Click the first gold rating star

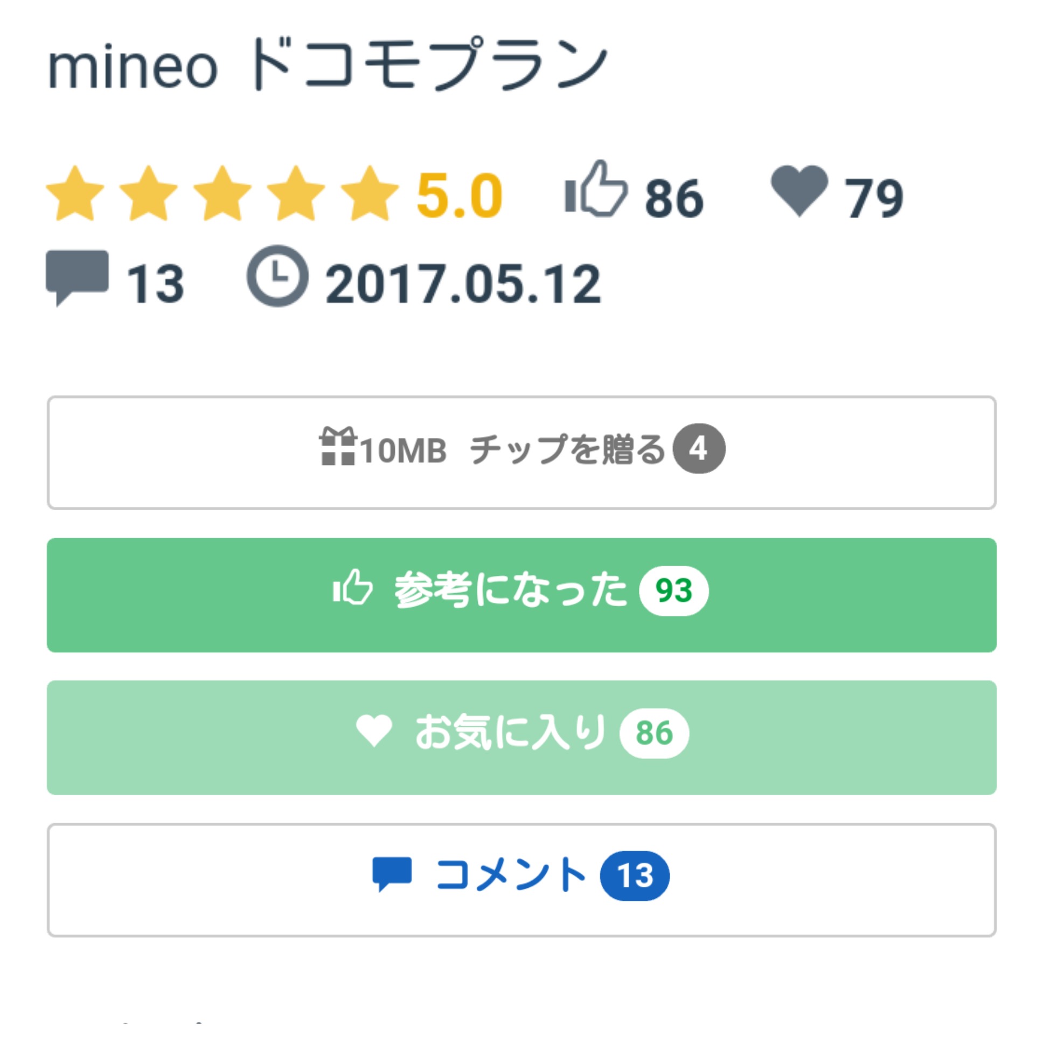click(75, 194)
